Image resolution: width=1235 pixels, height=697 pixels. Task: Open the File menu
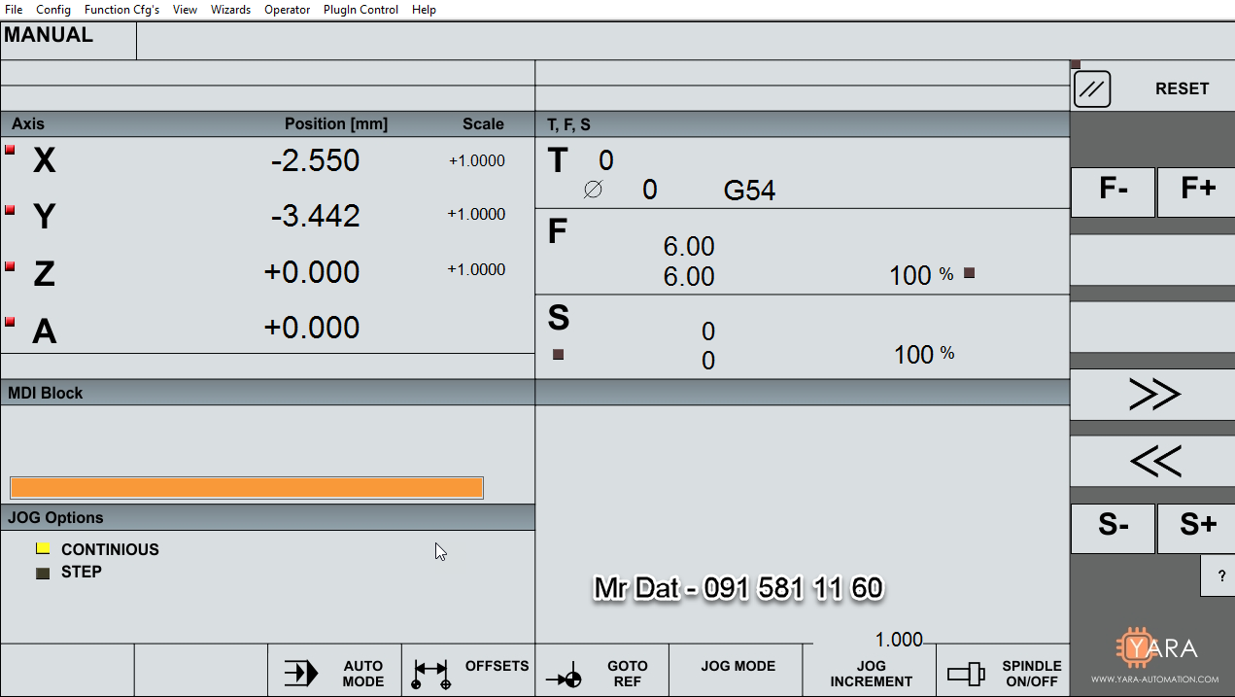pyautogui.click(x=14, y=10)
